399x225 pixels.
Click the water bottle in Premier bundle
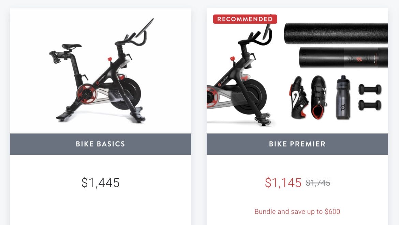pos(343,97)
